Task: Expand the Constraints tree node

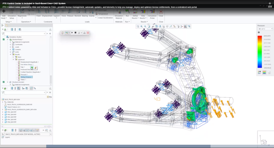Action: tap(10, 45)
